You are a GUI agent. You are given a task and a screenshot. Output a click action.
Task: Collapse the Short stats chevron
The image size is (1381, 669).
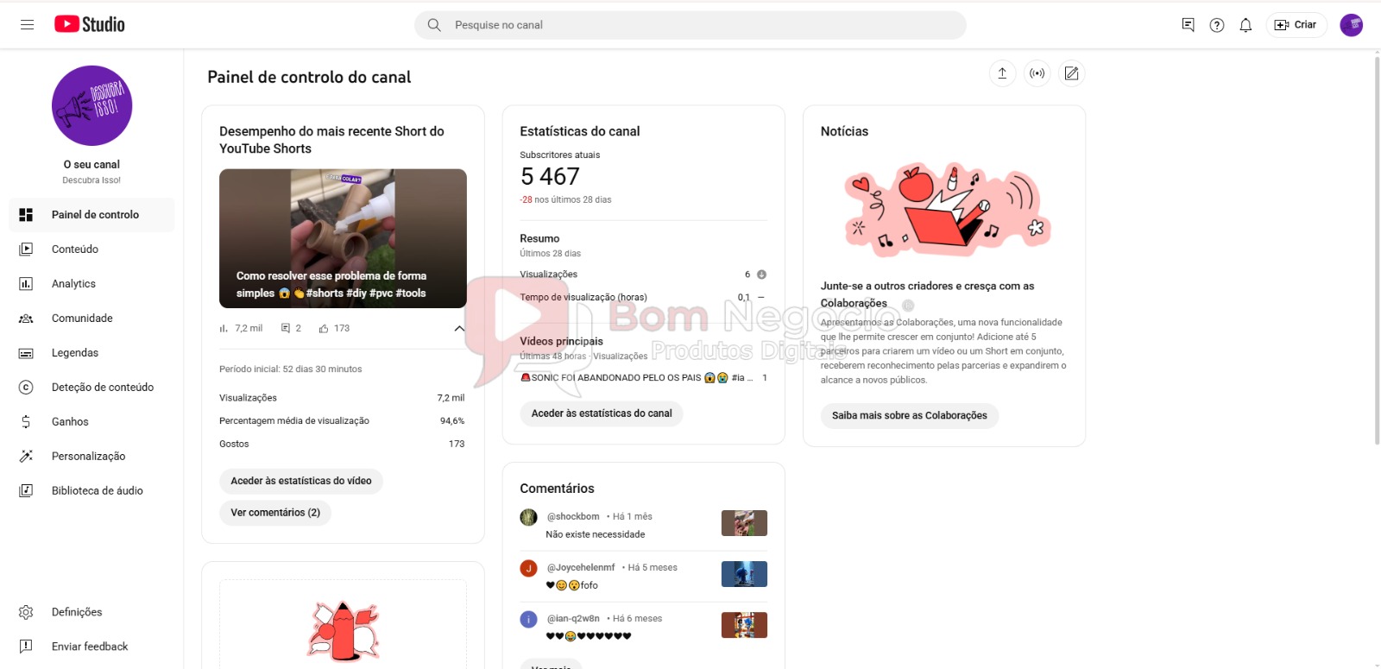[x=459, y=328]
